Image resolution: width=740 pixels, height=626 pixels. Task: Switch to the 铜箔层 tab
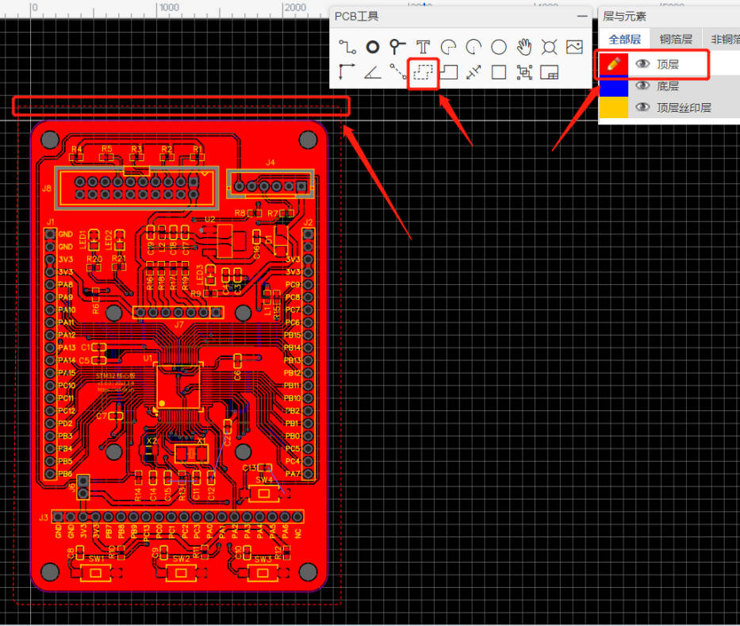(676, 39)
